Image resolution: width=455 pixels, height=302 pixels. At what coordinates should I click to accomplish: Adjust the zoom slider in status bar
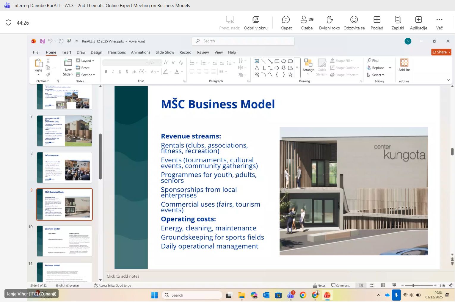point(413,285)
